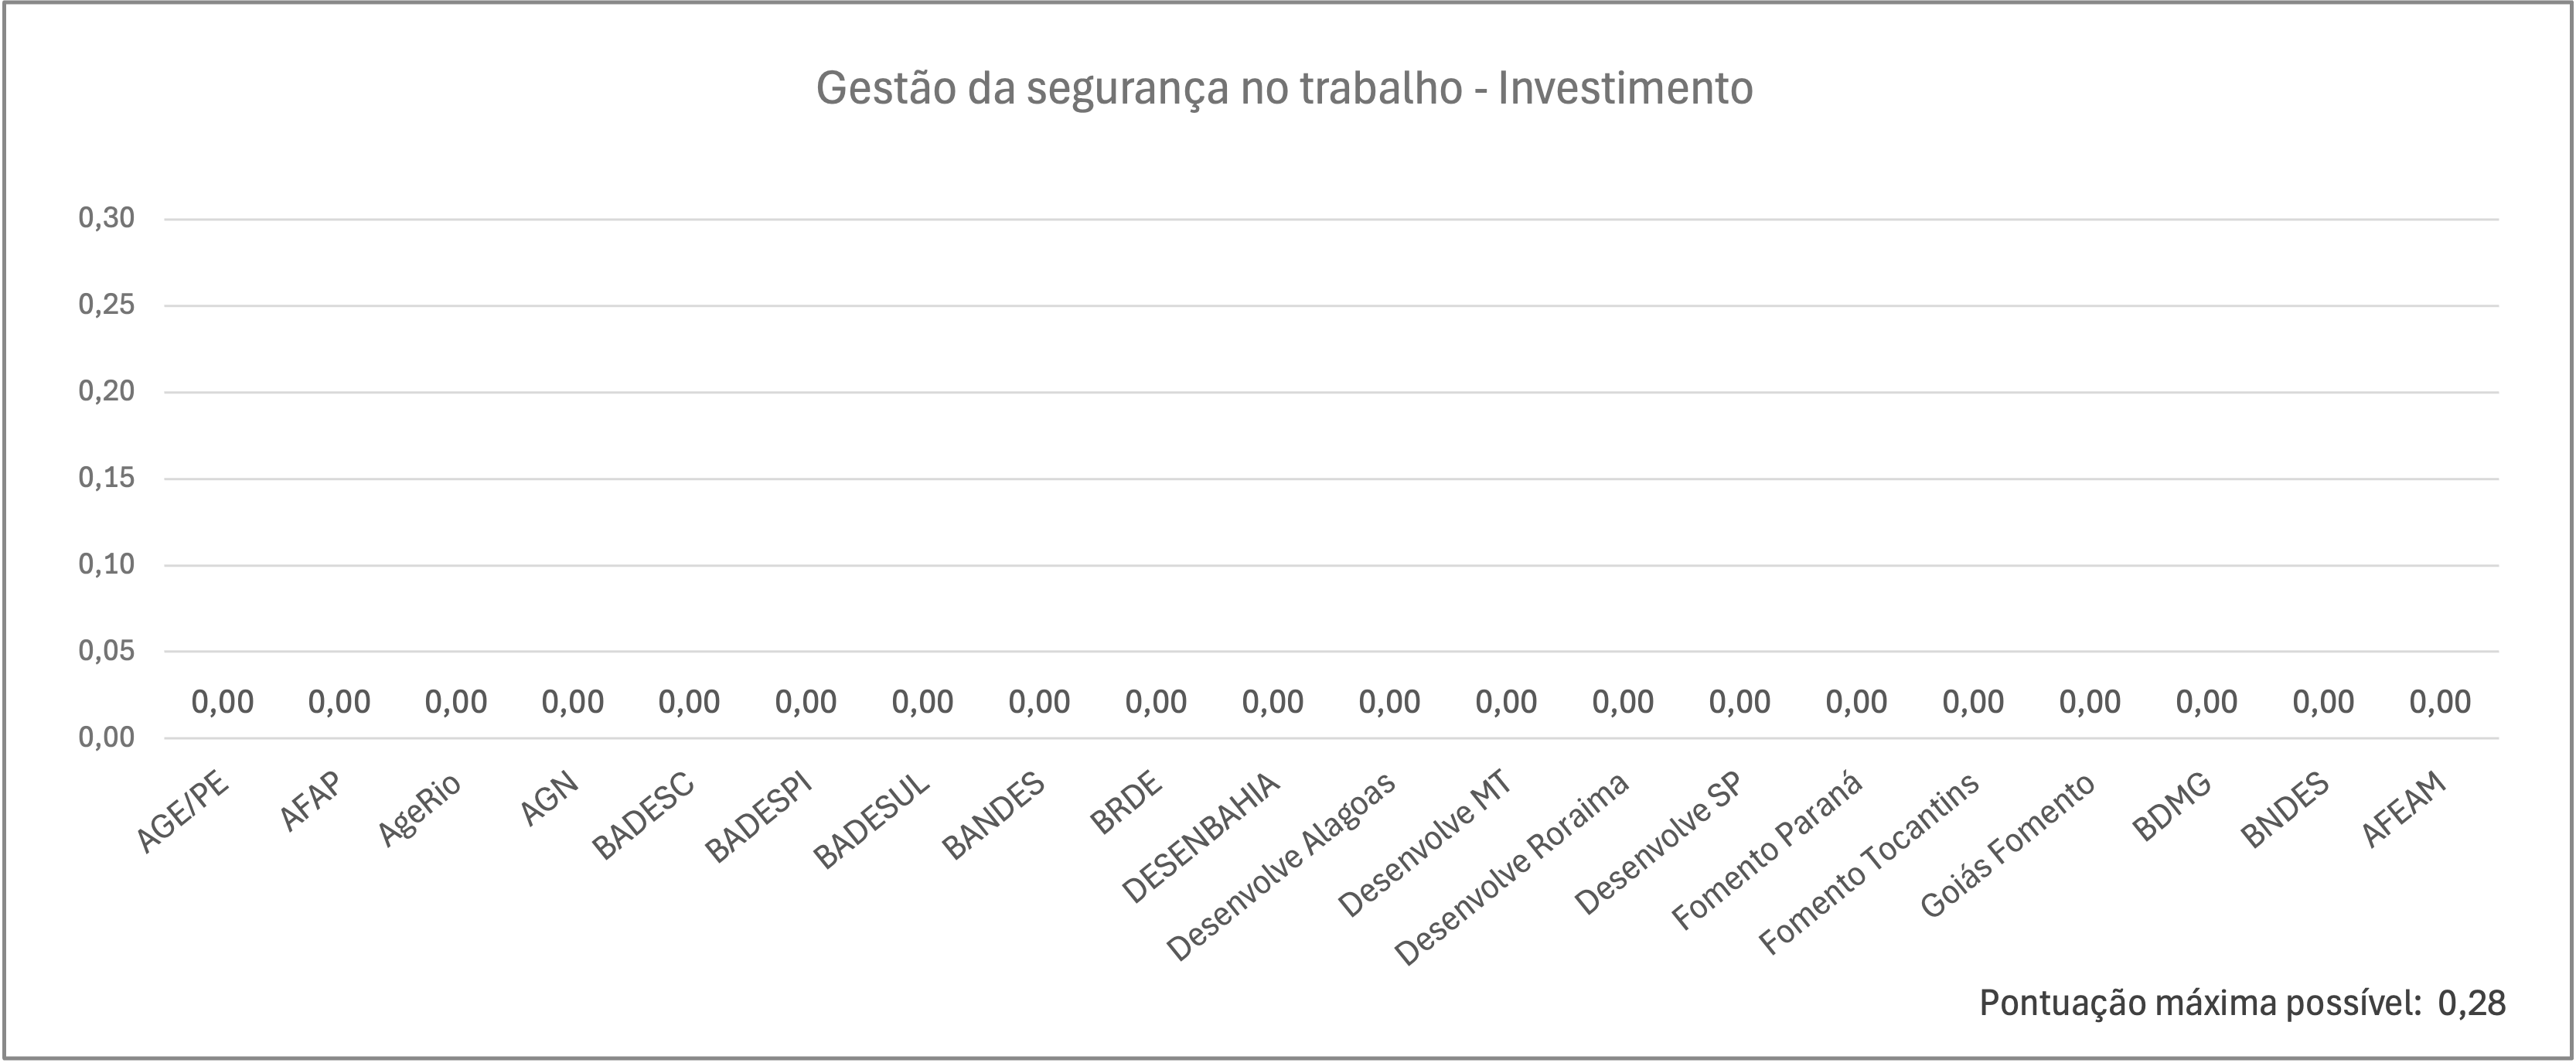Select the 0,15 vertical axis value
Image resolution: width=2576 pixels, height=1063 pixels.
point(106,478)
